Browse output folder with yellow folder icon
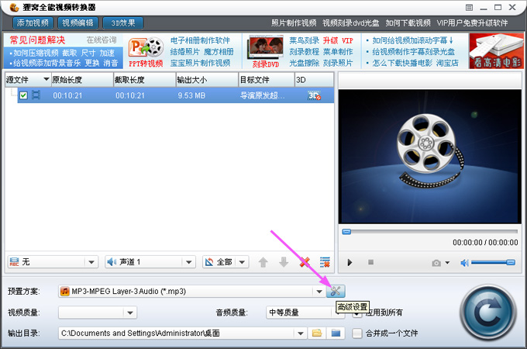 pos(317,333)
